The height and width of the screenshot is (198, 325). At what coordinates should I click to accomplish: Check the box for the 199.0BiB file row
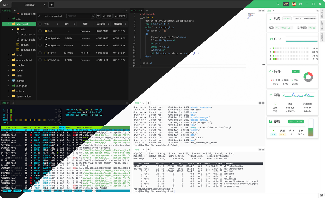[40, 46]
